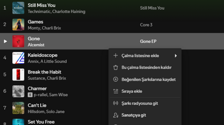
Task: Open artist link Monty
Action: point(34,28)
